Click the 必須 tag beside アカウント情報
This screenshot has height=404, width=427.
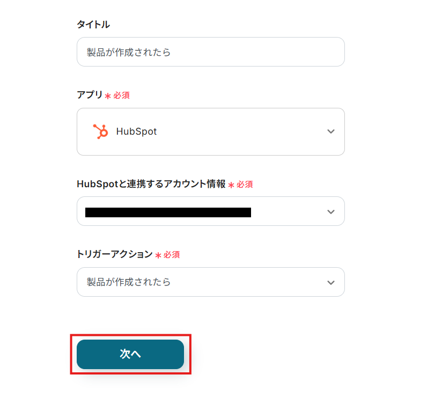(245, 185)
